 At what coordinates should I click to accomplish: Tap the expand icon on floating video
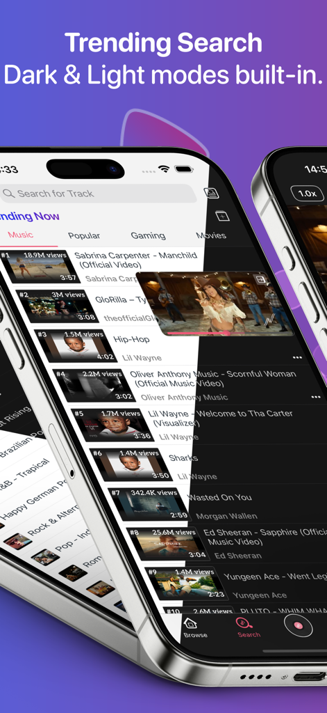coord(260,279)
